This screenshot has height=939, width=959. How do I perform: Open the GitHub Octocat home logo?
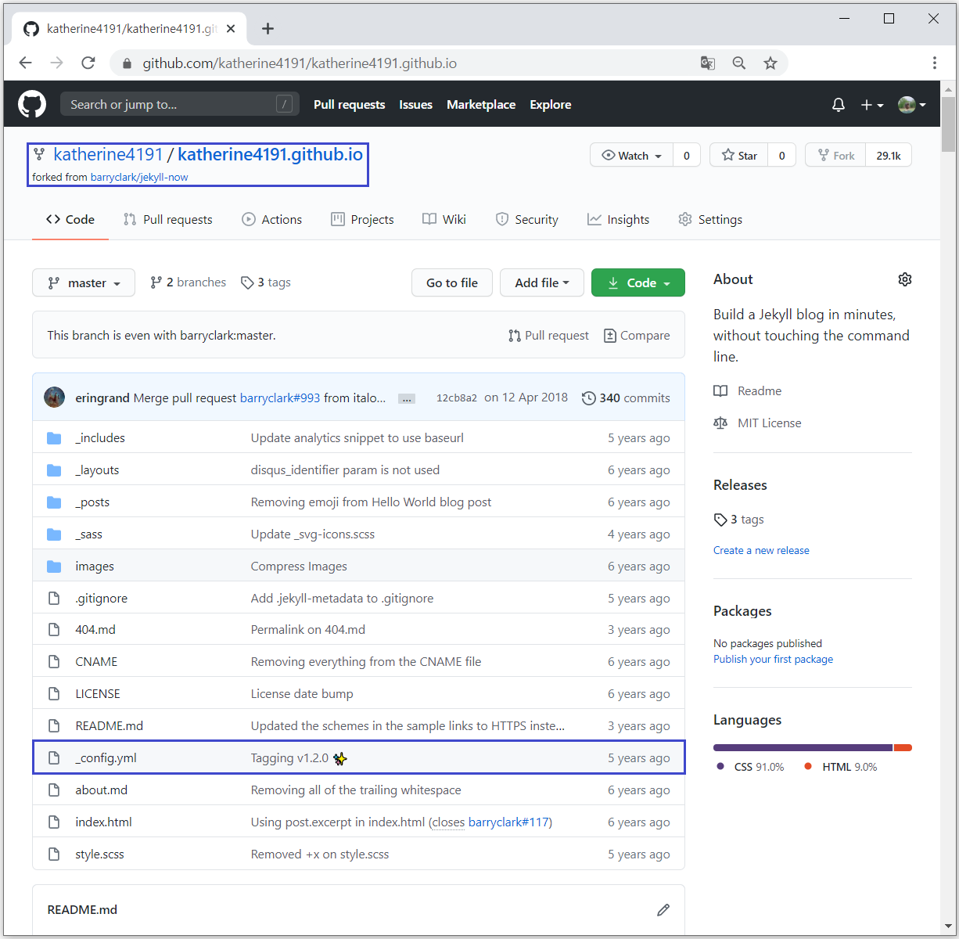(x=32, y=104)
